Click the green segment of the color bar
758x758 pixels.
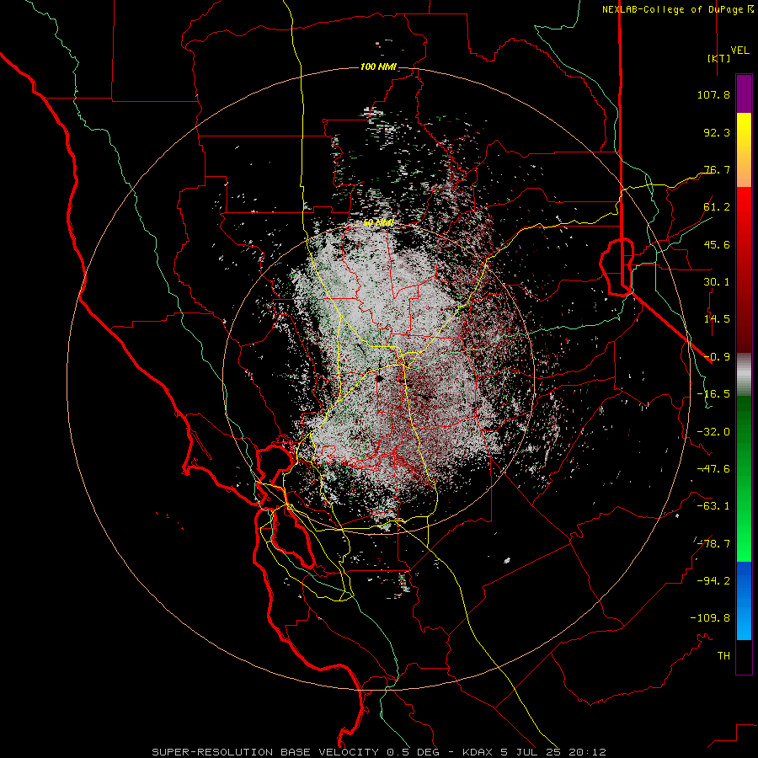744,478
